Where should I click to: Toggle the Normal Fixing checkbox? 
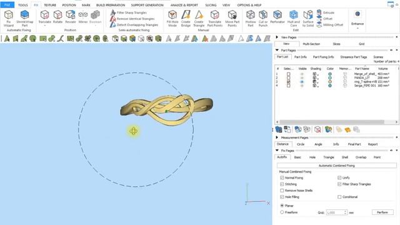point(282,177)
